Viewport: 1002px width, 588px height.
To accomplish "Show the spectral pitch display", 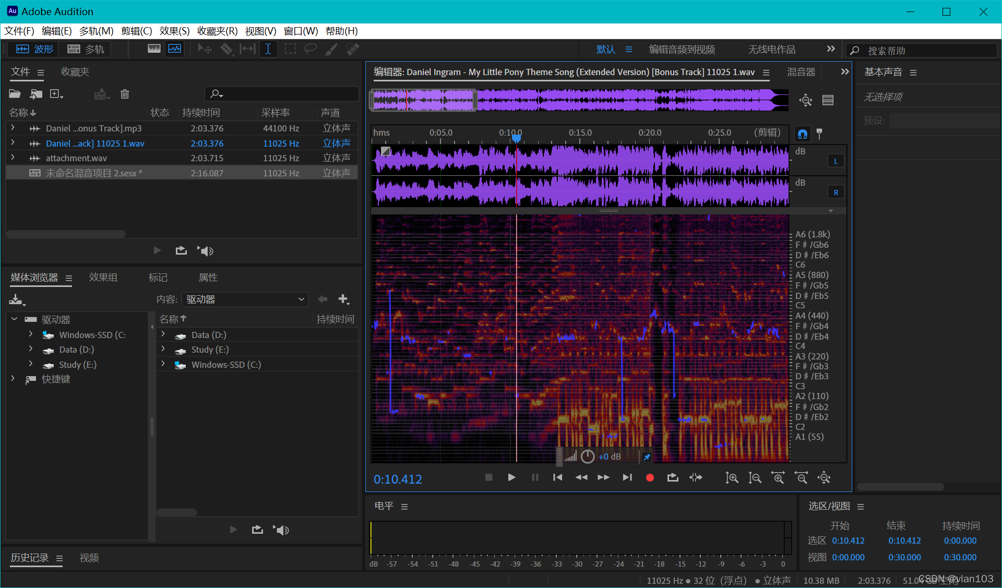I will [175, 49].
